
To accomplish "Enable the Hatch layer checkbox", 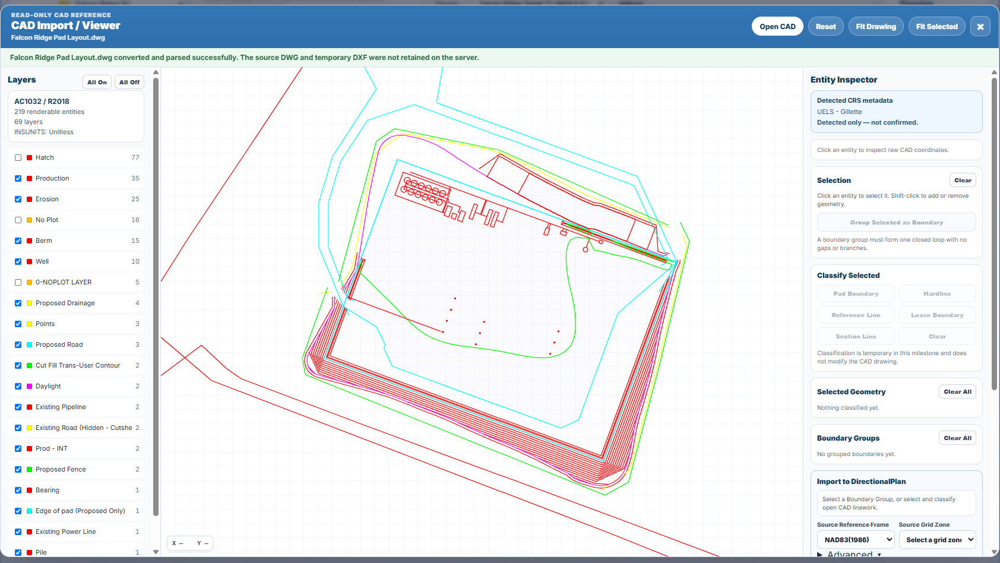I will [x=18, y=157].
